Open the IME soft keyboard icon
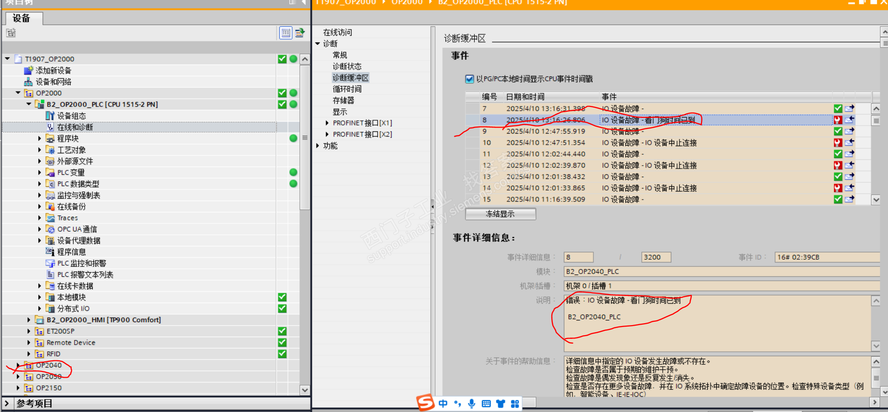888x412 pixels. [486, 403]
